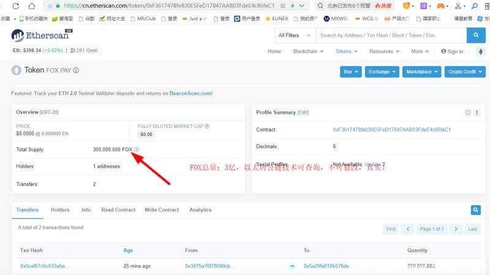The width and height of the screenshot is (490, 275).
Task: Click the browser refresh icon
Action: point(16,6)
